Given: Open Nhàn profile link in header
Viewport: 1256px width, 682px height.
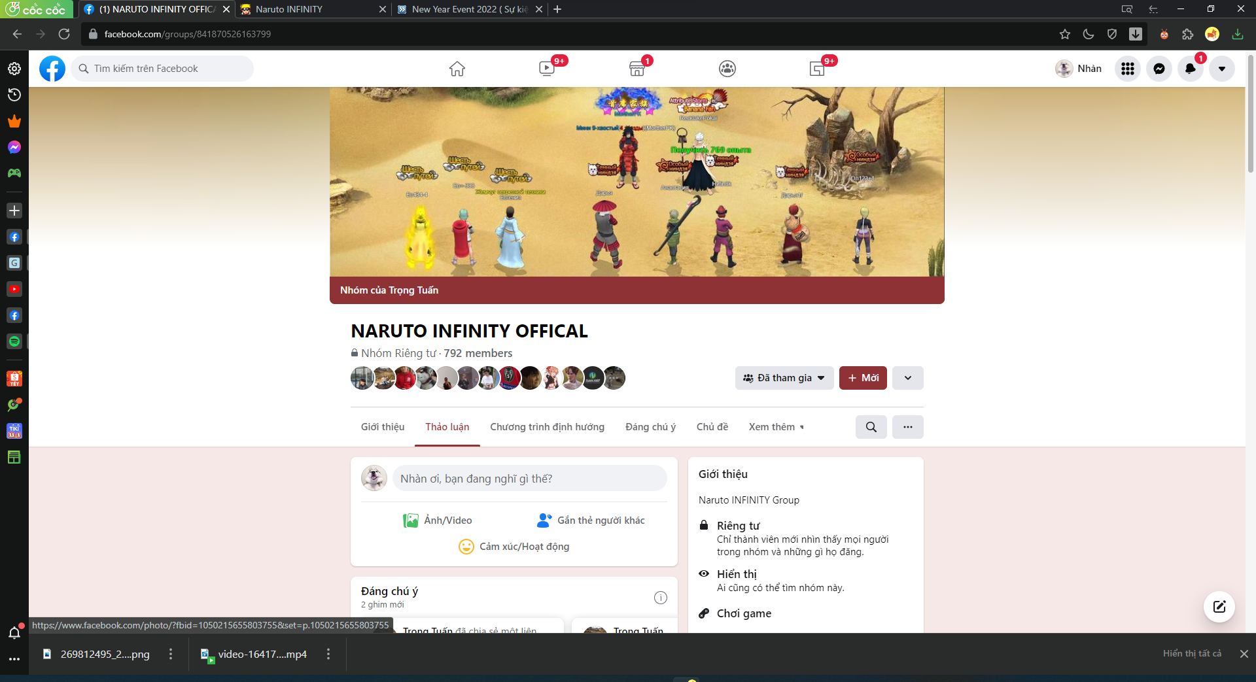Looking at the screenshot, I should [x=1079, y=69].
